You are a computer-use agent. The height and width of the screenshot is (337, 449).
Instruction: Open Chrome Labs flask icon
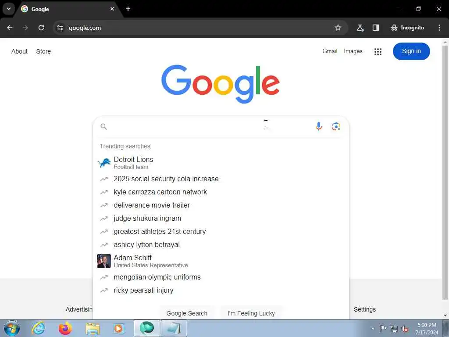(x=360, y=28)
